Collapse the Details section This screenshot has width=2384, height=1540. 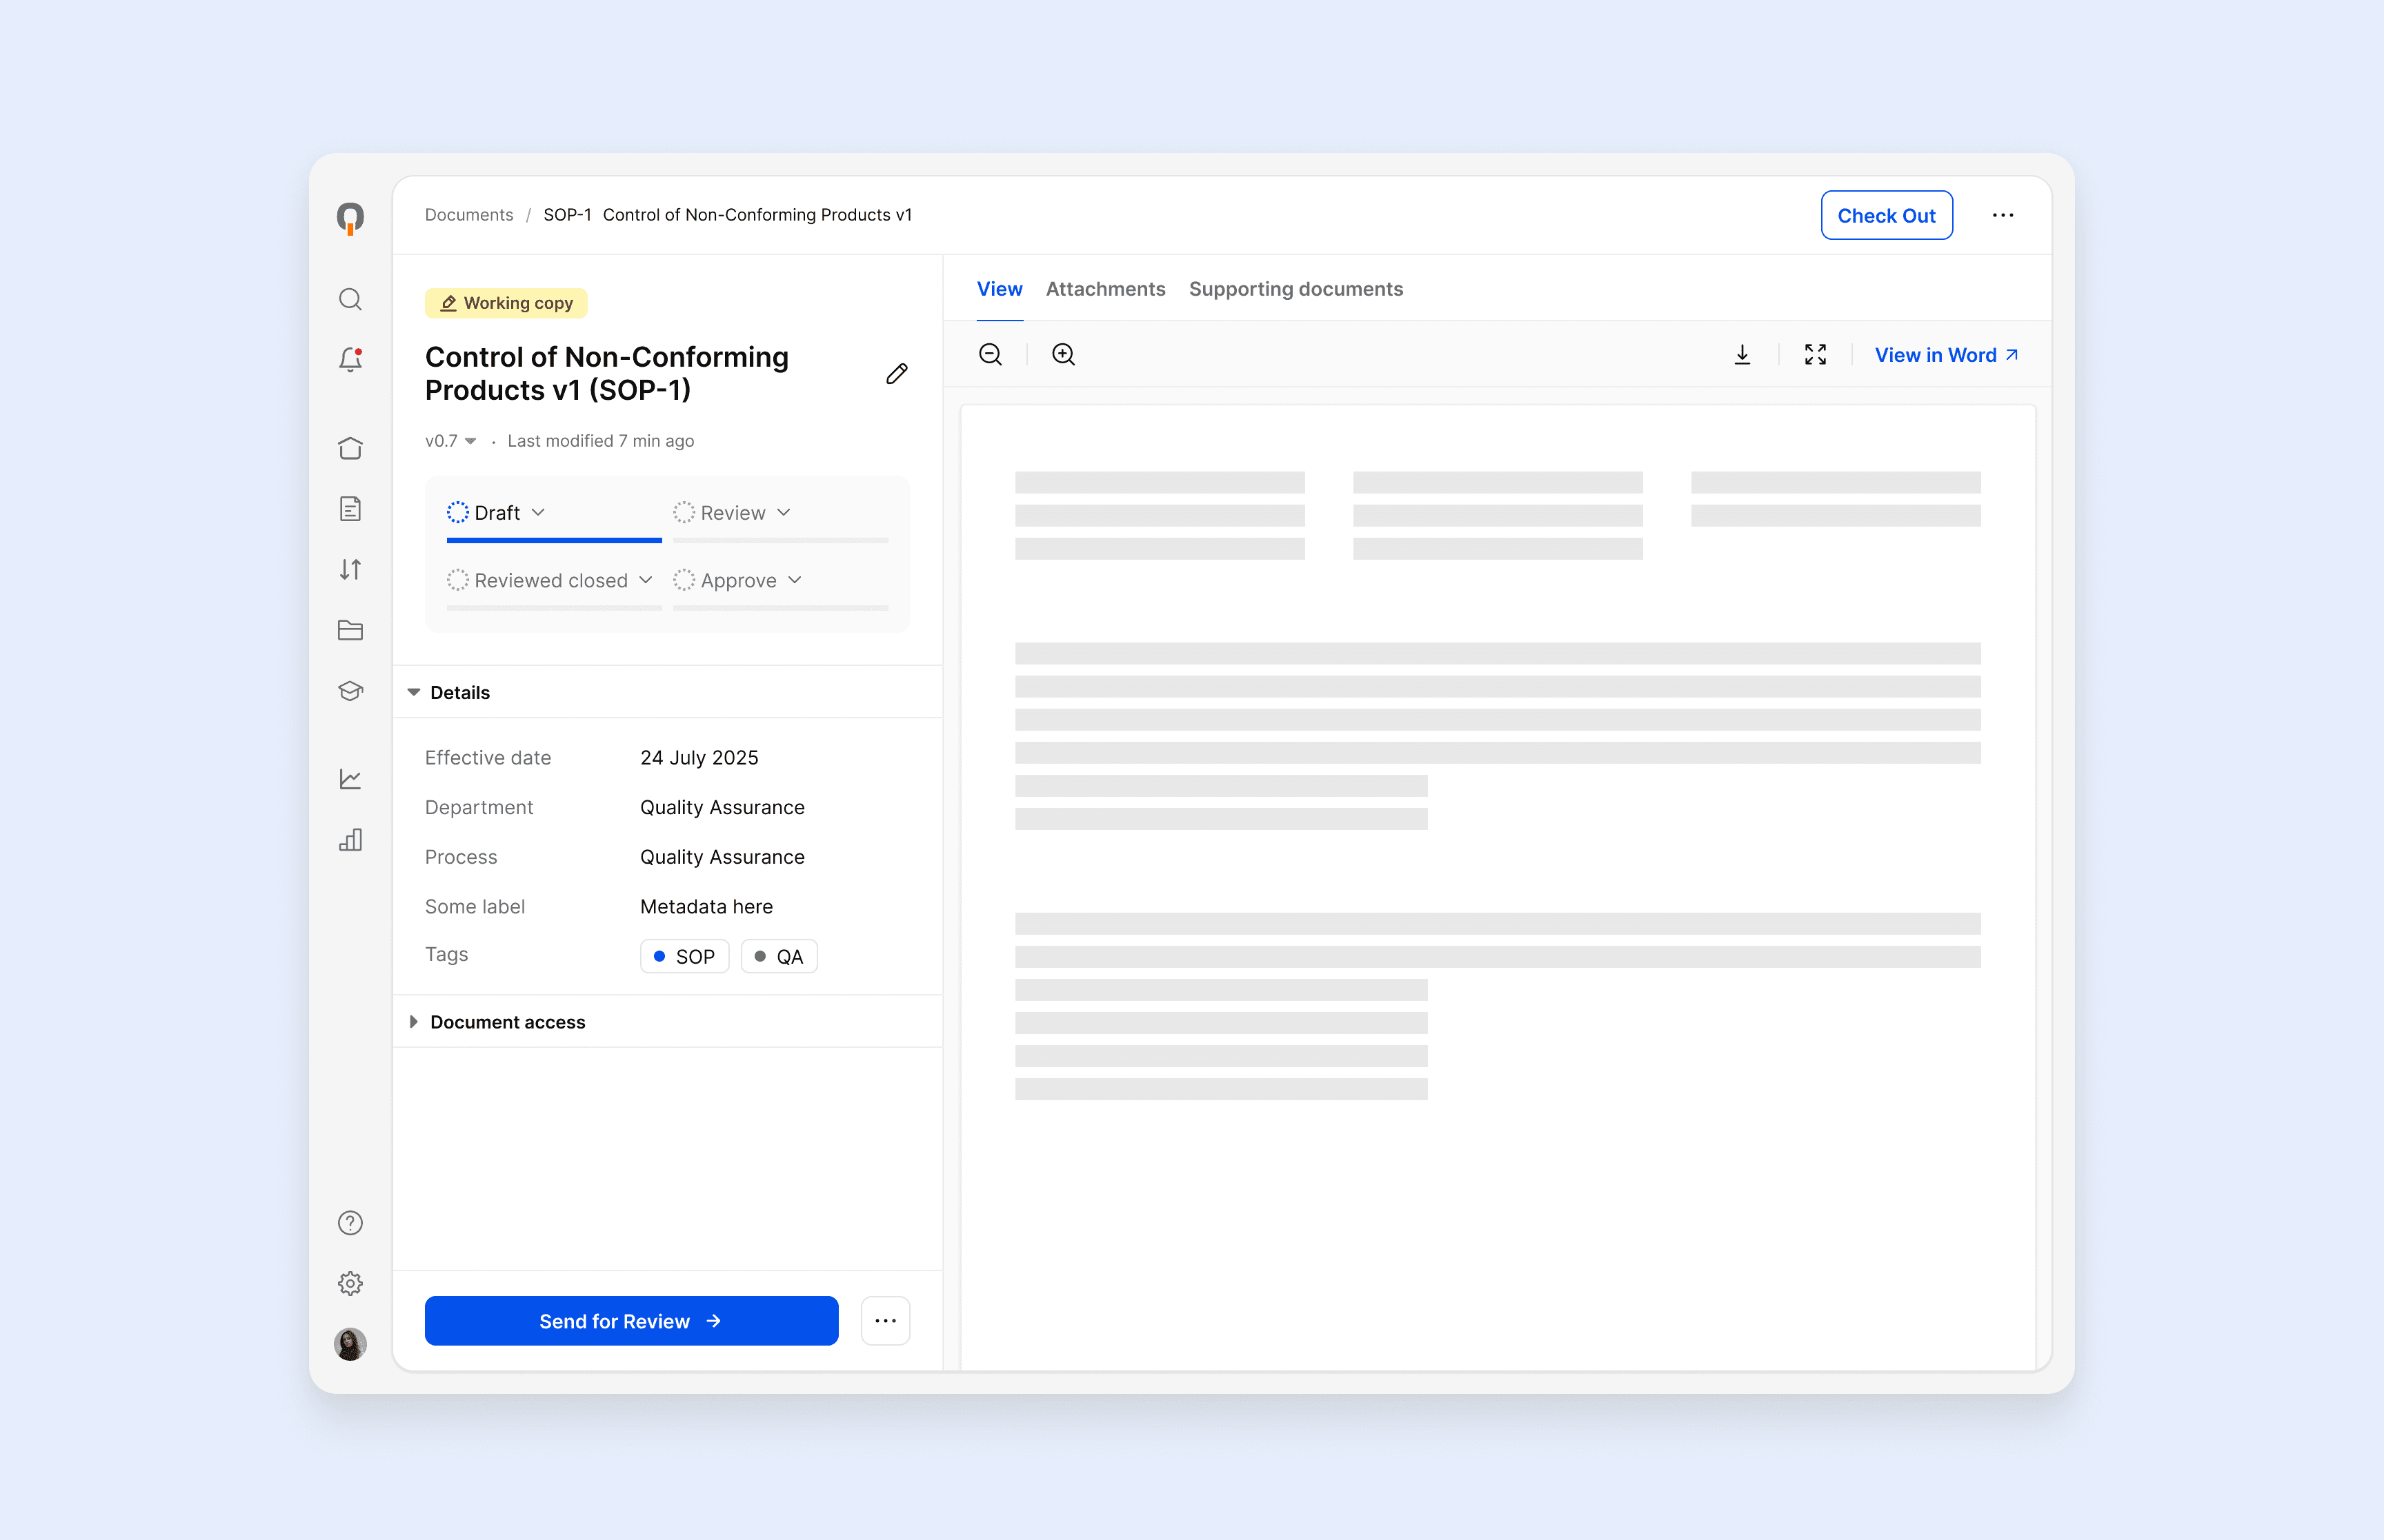(x=449, y=692)
